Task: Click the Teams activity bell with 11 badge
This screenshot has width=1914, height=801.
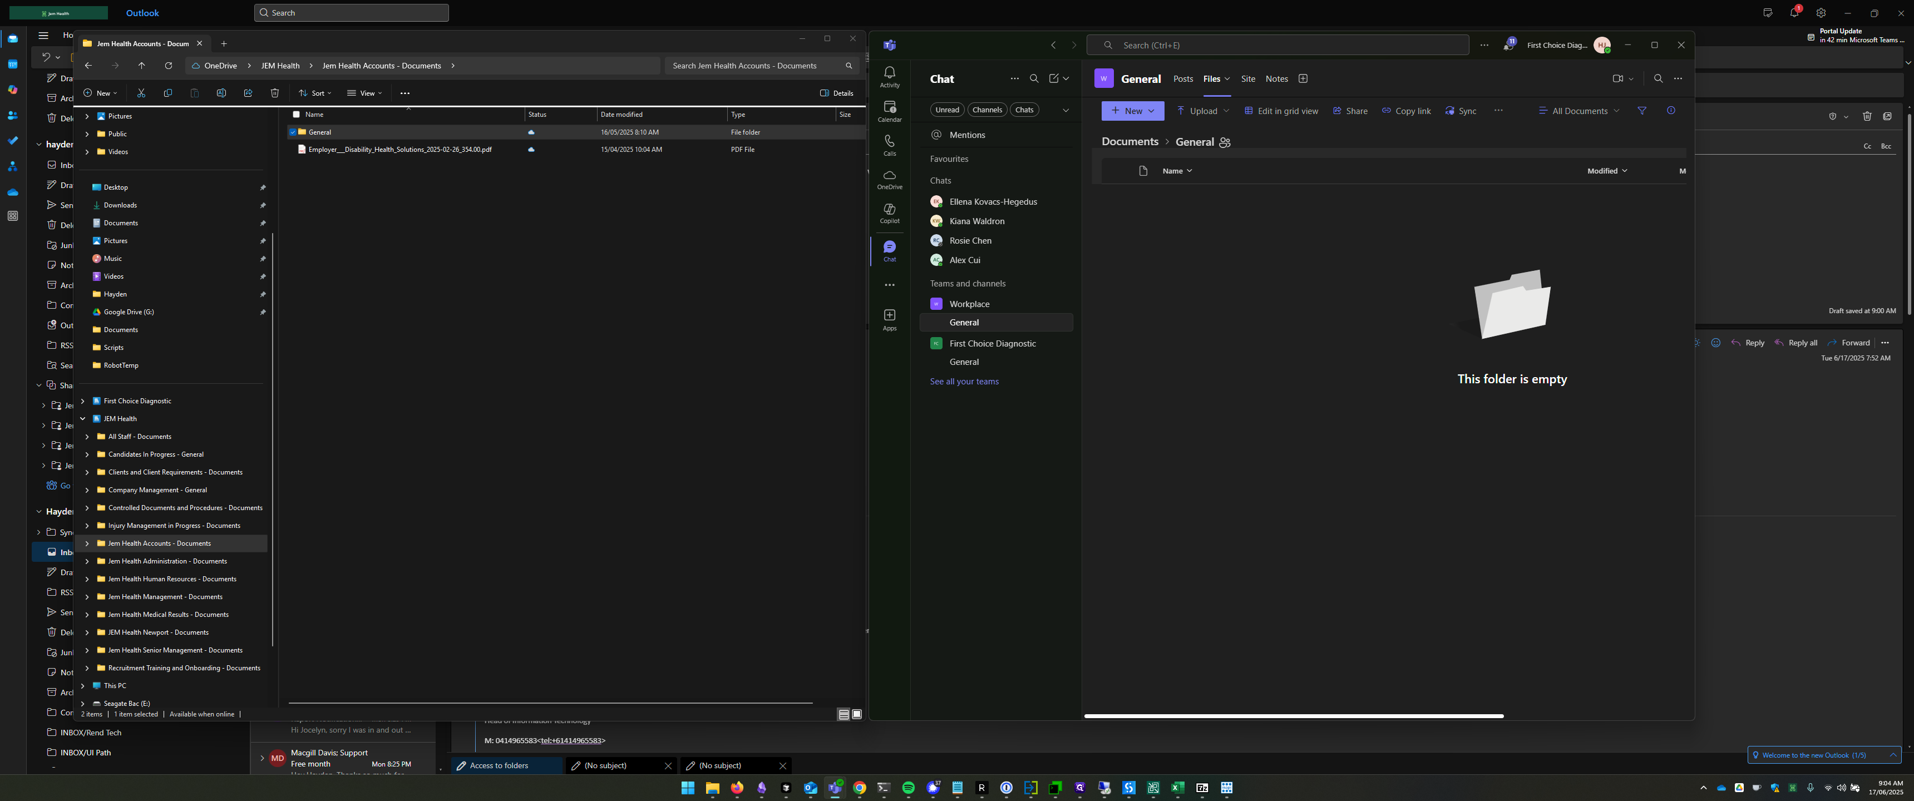Action: [1508, 44]
